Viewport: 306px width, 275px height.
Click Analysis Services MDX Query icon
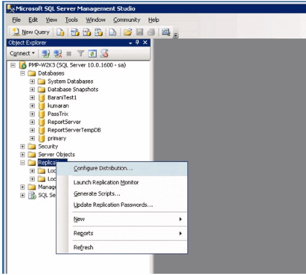[75, 32]
